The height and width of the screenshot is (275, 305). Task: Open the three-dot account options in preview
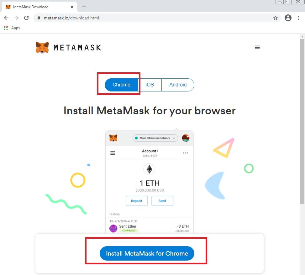[x=185, y=153]
